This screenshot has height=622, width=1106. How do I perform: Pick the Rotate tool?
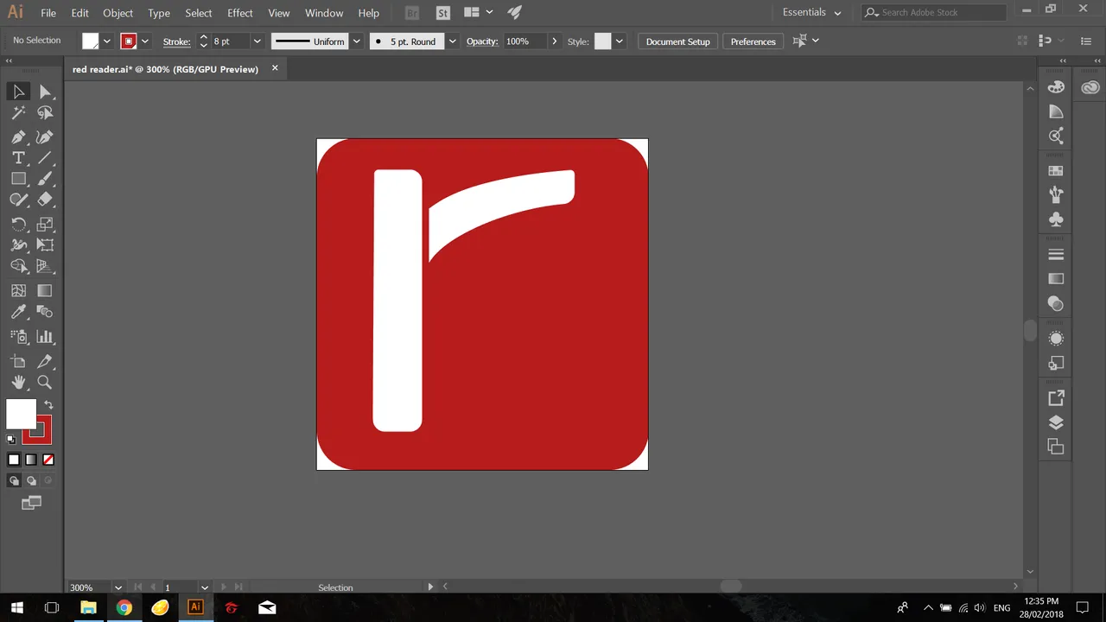tap(18, 224)
